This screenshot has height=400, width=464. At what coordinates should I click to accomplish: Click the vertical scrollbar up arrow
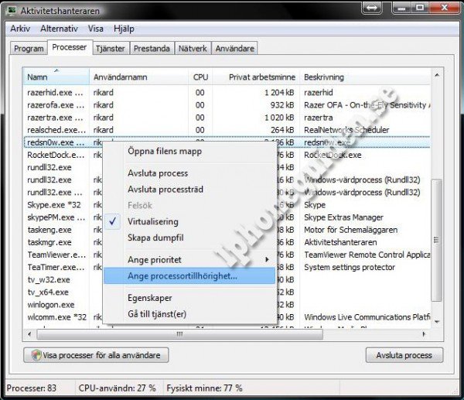pyautogui.click(x=437, y=75)
